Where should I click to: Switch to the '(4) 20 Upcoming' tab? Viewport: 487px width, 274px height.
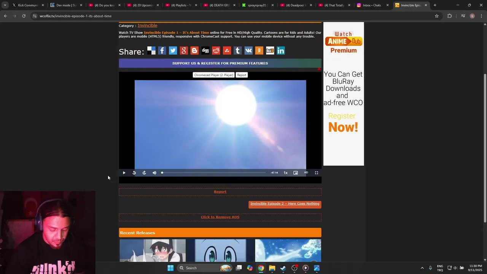click(142, 5)
